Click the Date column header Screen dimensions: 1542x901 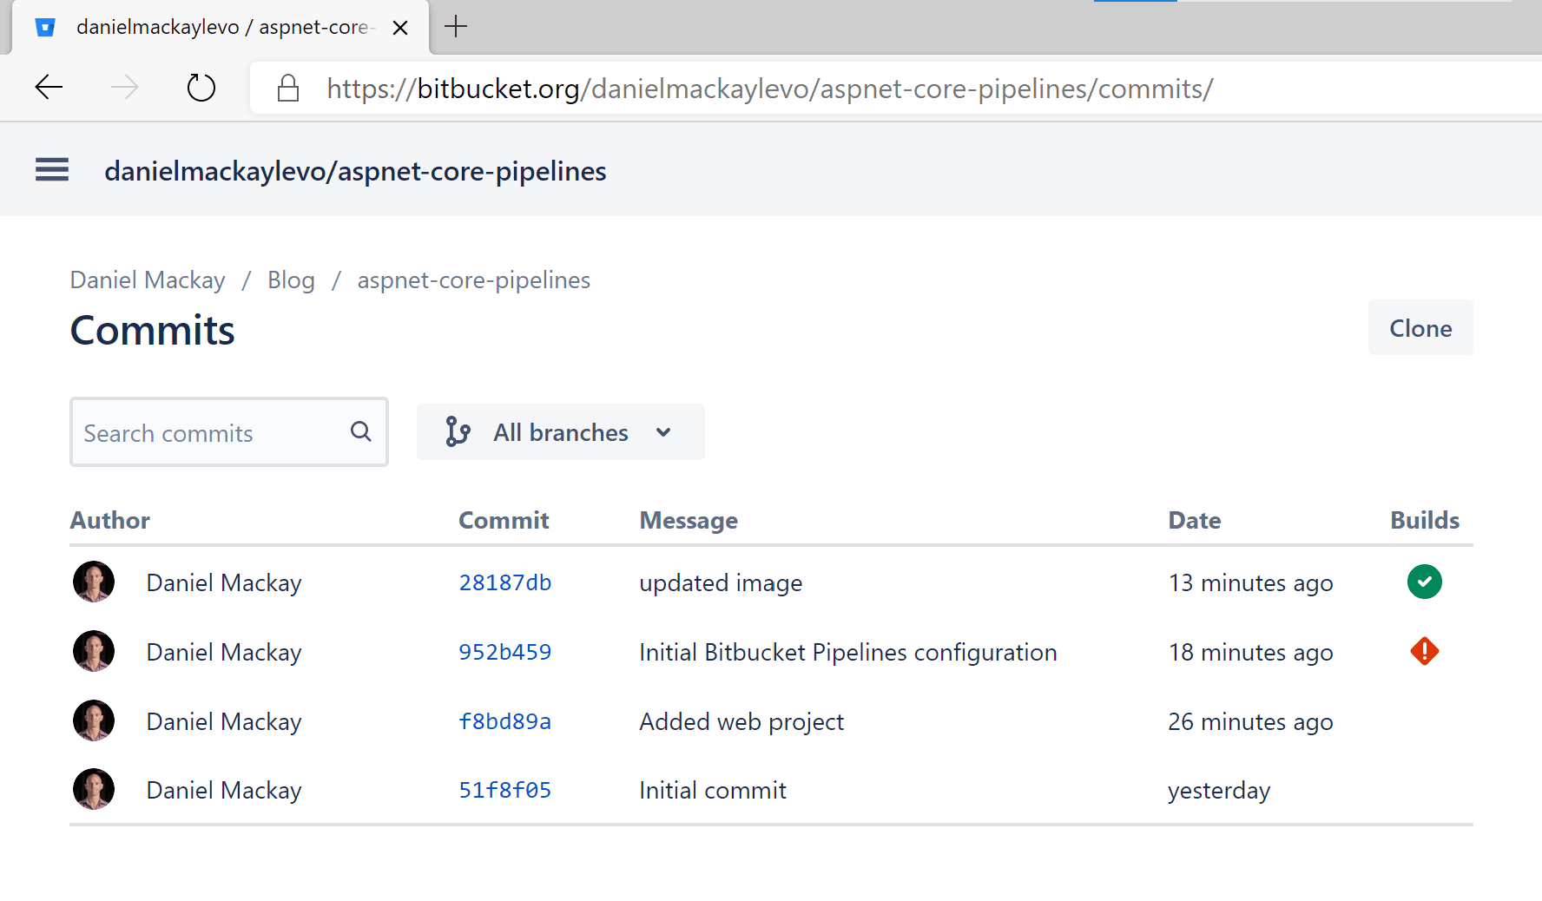[x=1195, y=520]
